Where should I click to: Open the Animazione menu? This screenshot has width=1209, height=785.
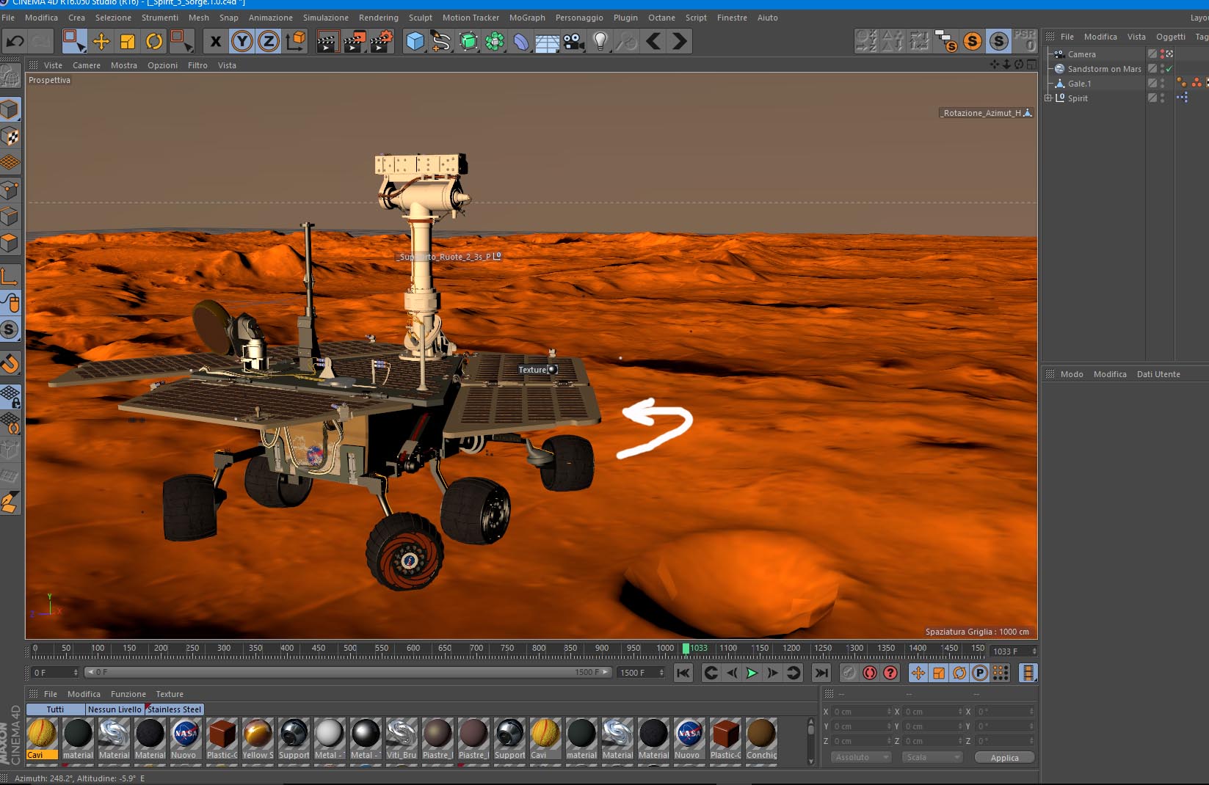[x=271, y=18]
